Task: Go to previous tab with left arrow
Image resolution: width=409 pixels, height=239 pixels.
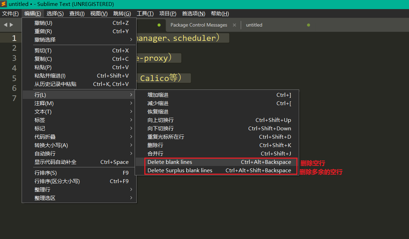Action: pos(5,25)
